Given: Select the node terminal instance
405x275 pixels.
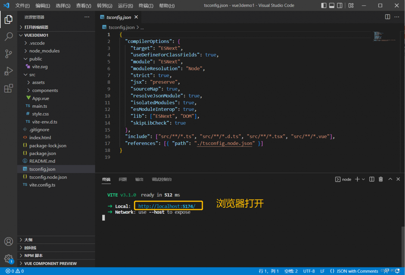Looking at the screenshot, I should (343, 179).
